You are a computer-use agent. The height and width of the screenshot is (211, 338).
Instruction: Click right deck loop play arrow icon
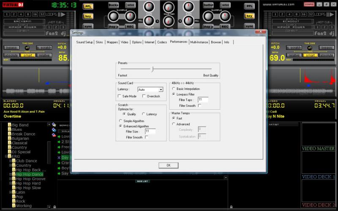[x=331, y=14]
